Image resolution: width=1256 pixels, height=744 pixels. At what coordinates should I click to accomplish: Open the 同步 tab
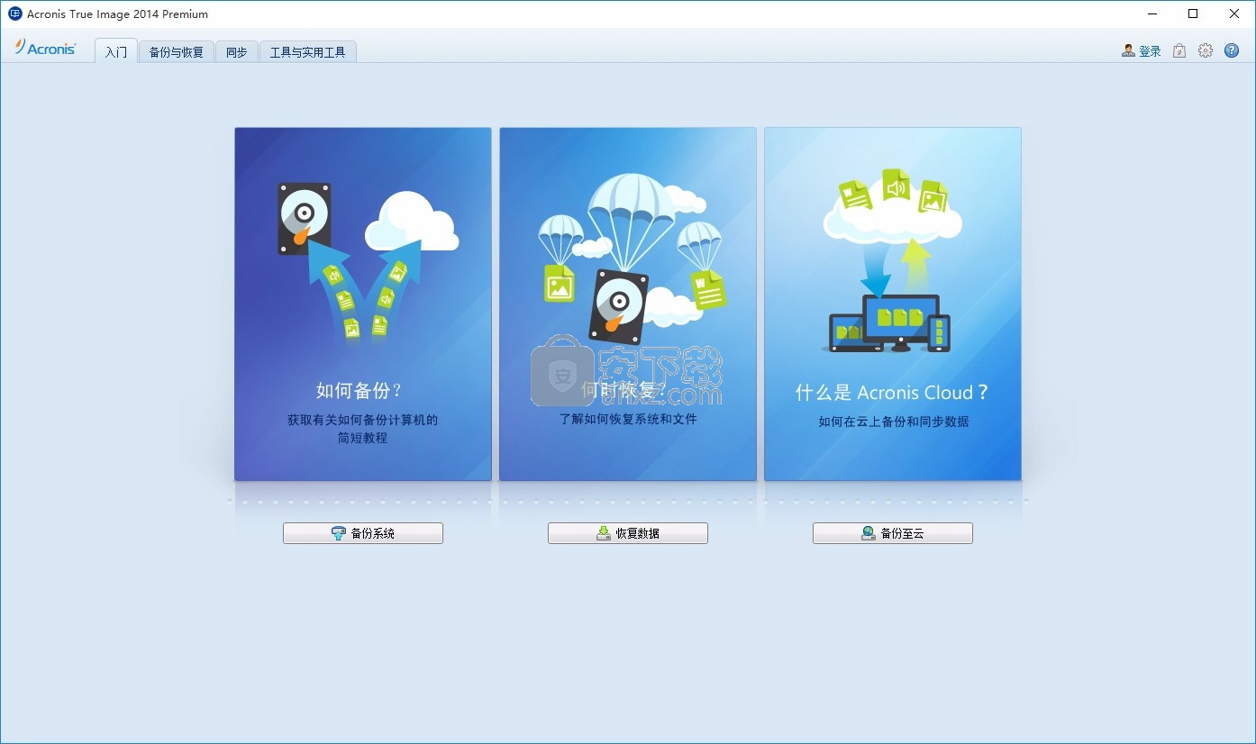[237, 52]
